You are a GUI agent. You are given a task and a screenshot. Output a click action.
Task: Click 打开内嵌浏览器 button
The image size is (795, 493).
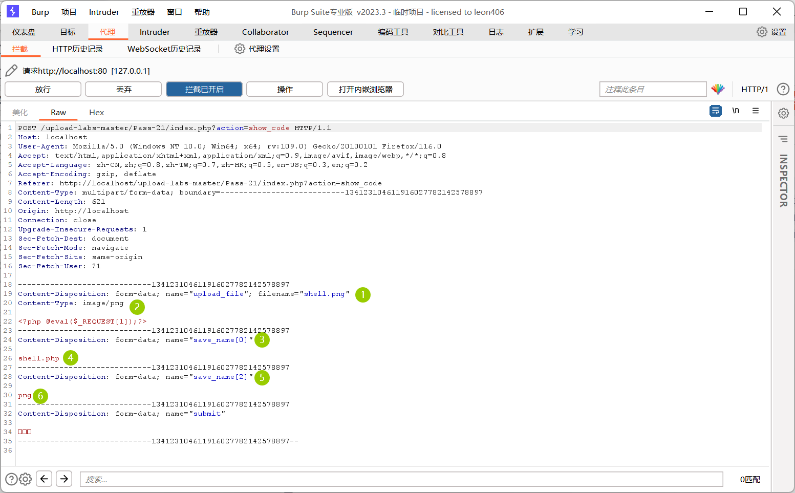coord(366,89)
